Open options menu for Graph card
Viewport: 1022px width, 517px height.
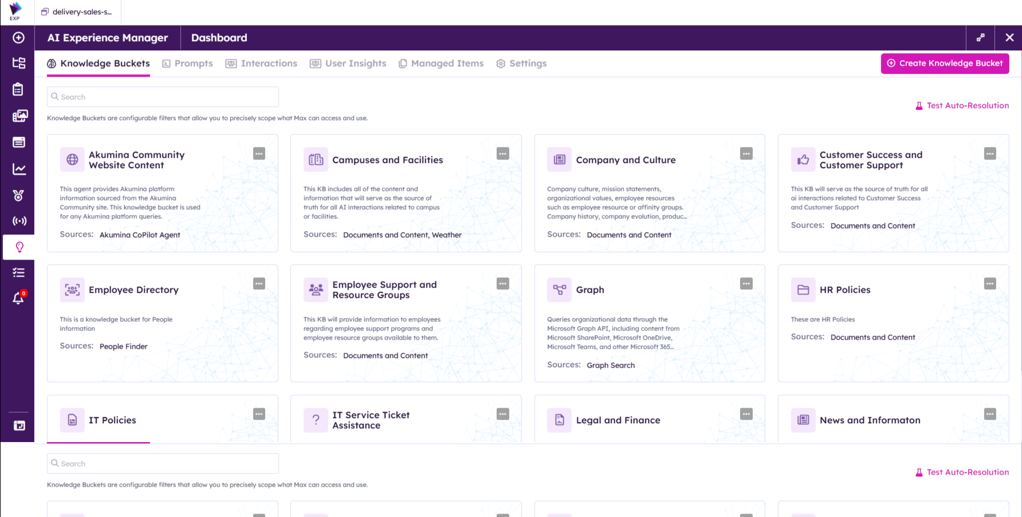pyautogui.click(x=746, y=284)
